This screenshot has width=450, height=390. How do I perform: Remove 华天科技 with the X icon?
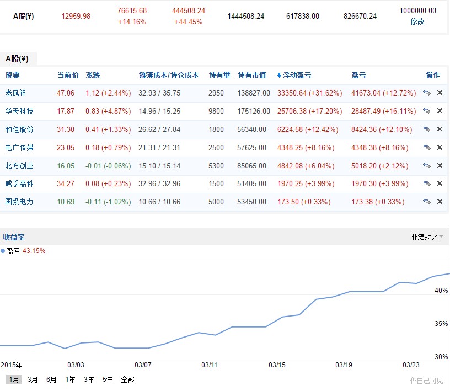click(x=440, y=111)
